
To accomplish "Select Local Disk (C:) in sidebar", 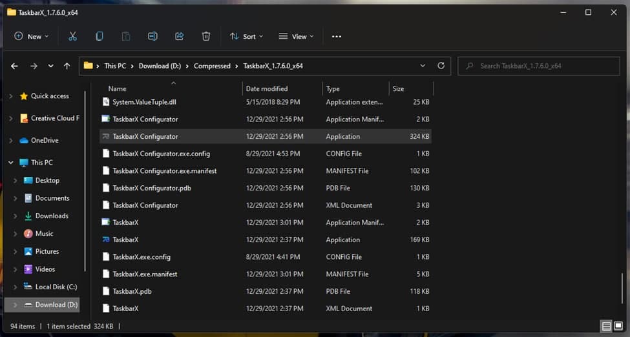I will (56, 287).
